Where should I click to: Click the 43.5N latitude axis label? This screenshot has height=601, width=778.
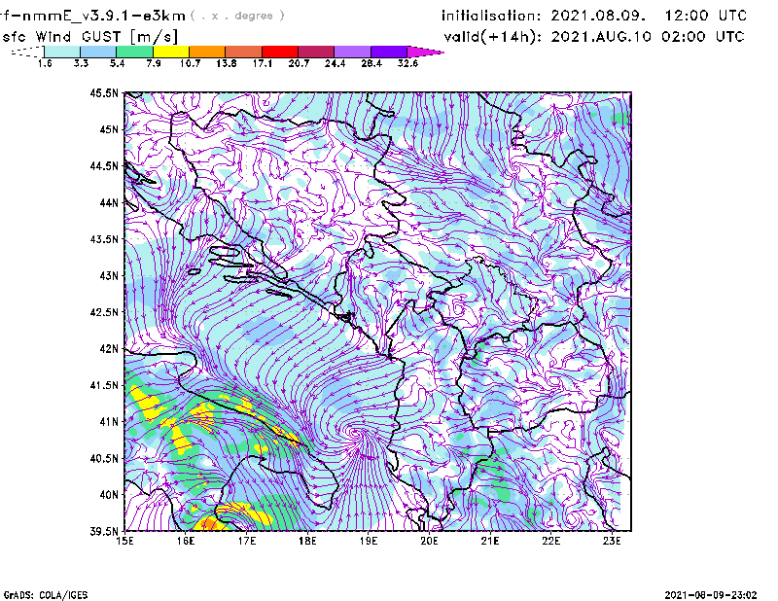104,239
